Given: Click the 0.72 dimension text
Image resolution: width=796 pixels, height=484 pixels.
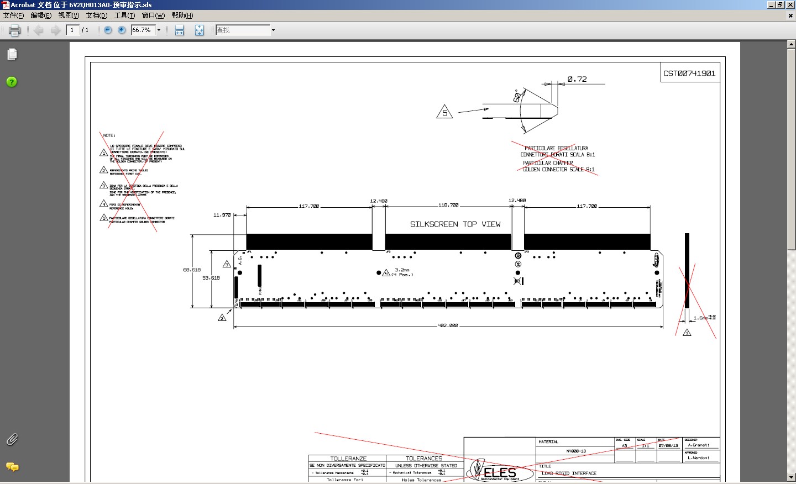Looking at the screenshot, I should coord(577,79).
